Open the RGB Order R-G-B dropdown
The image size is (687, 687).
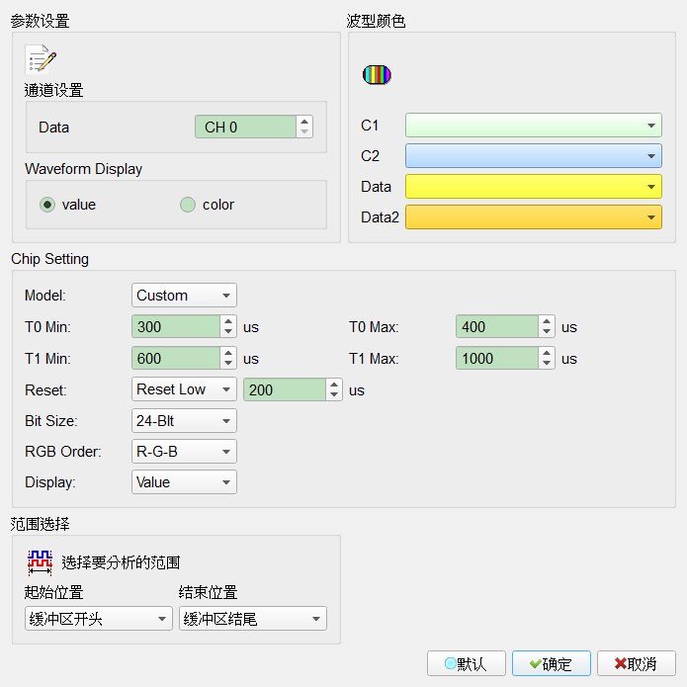click(x=184, y=452)
